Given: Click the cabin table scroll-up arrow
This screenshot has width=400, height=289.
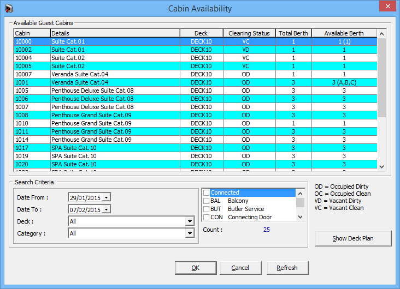Looking at the screenshot, I should click(x=381, y=34).
